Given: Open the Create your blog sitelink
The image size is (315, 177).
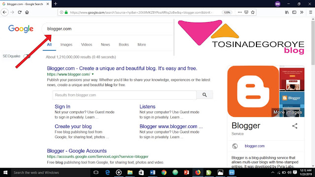Looking at the screenshot, I should click(73, 126).
